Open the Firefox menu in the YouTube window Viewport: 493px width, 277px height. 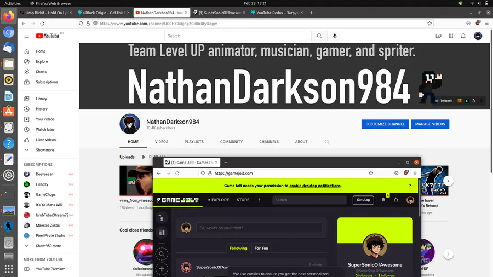click(x=487, y=23)
